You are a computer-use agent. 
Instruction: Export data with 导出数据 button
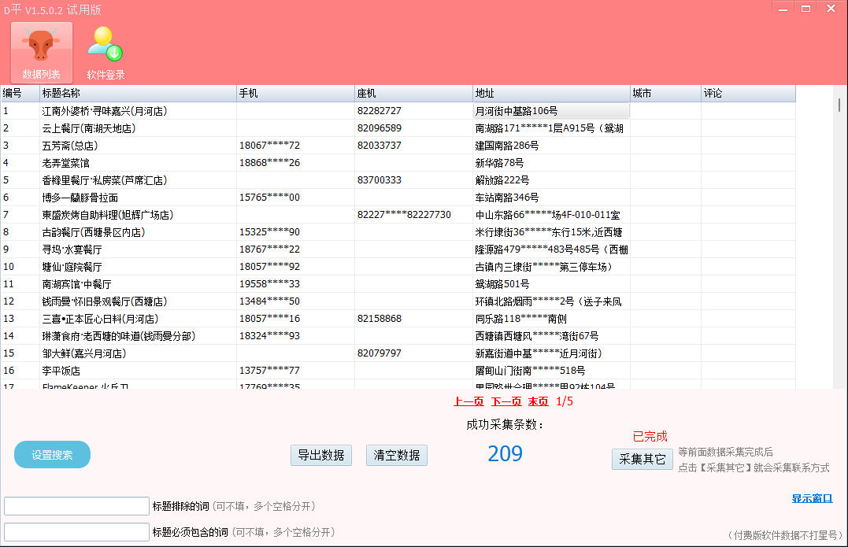coord(321,455)
